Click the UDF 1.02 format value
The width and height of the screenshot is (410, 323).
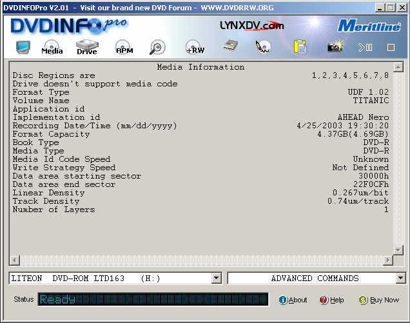click(x=368, y=92)
